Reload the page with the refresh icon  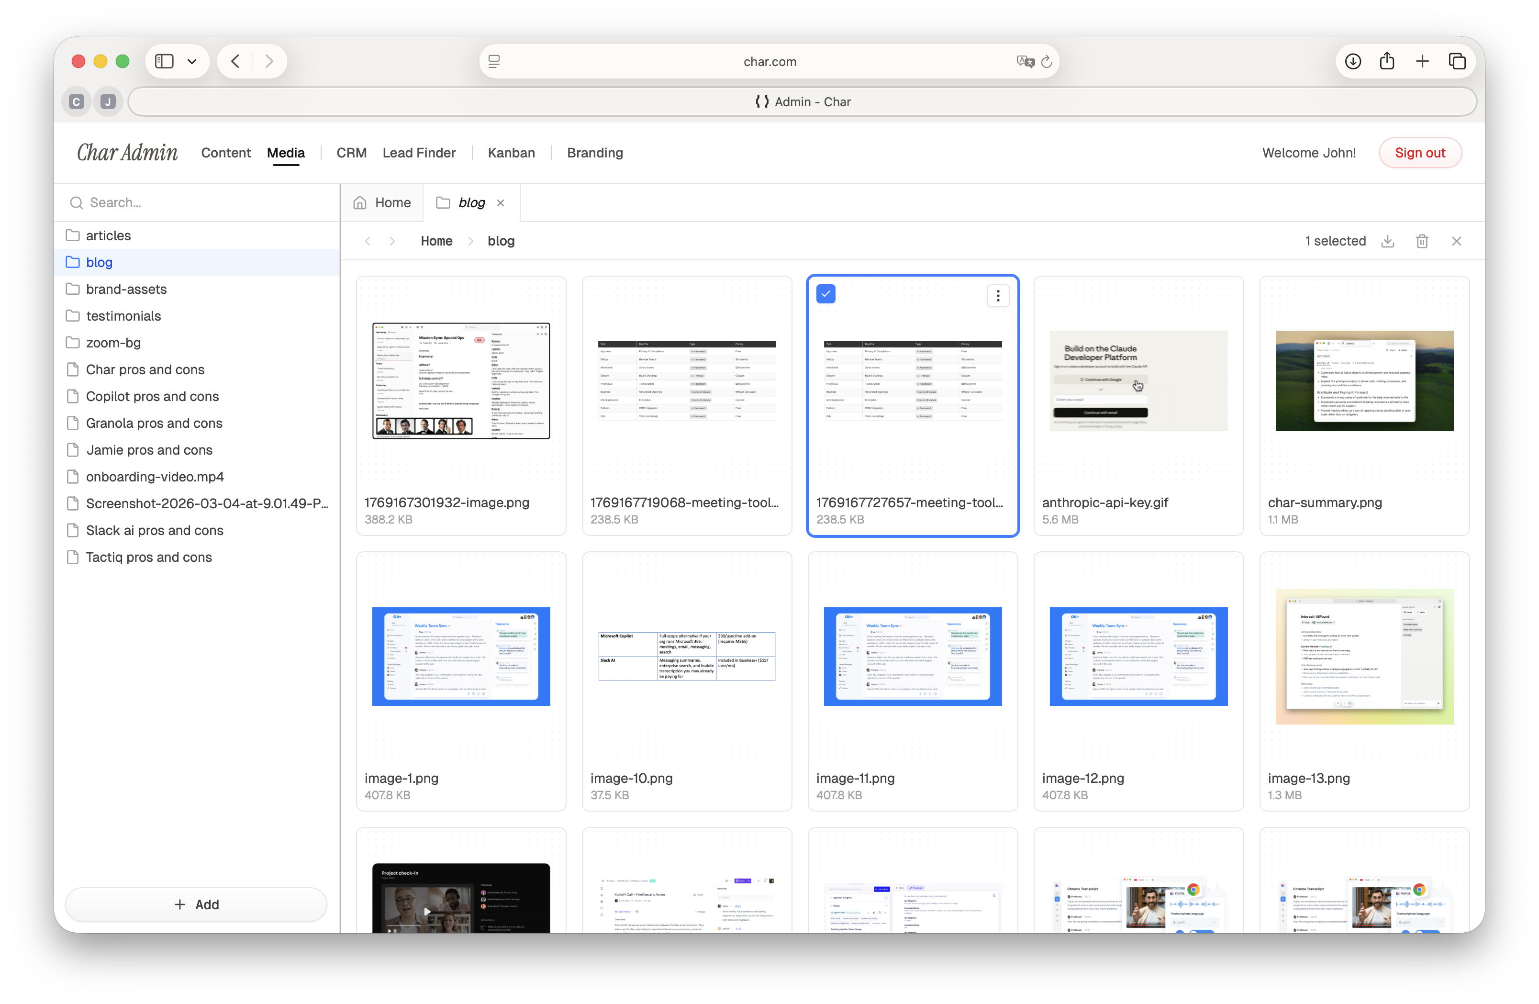[x=1047, y=61]
